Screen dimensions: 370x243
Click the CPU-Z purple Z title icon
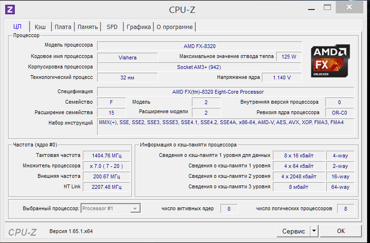tap(10, 9)
